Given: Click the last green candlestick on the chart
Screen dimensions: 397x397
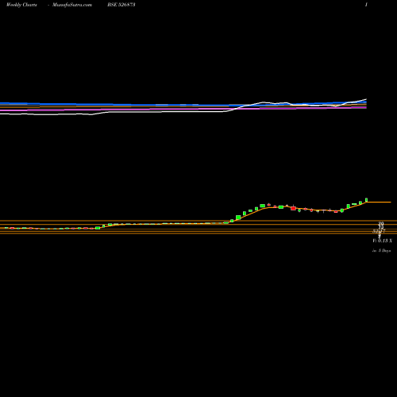Looking at the screenshot, I should pos(367,200).
